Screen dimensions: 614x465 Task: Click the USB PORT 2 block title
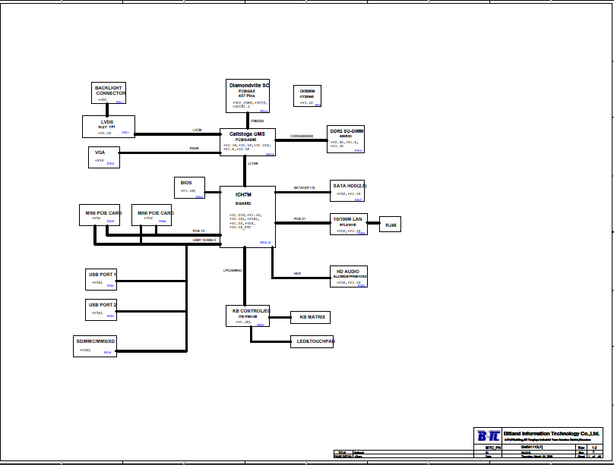click(x=103, y=305)
